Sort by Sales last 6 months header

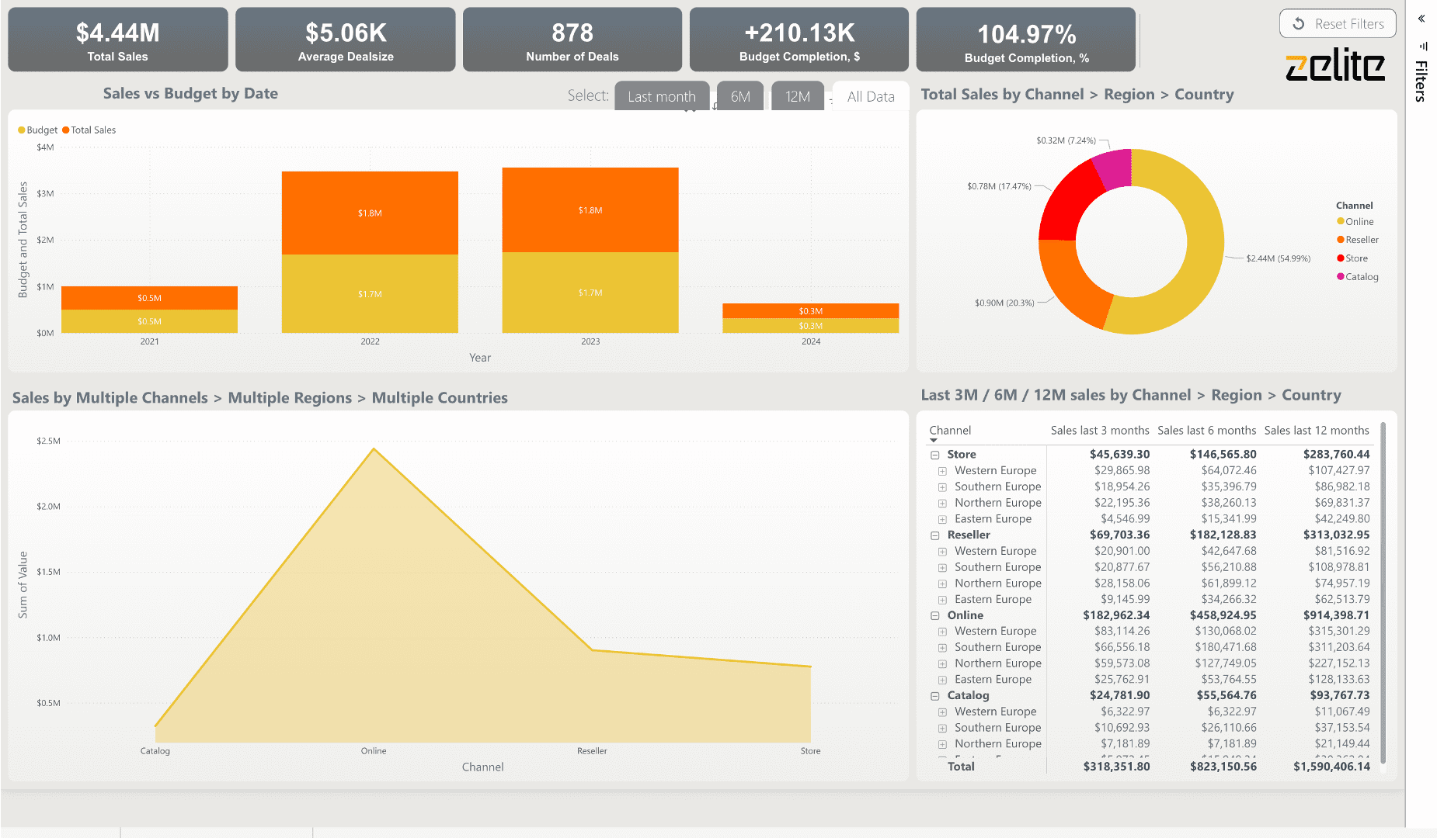coord(1206,431)
